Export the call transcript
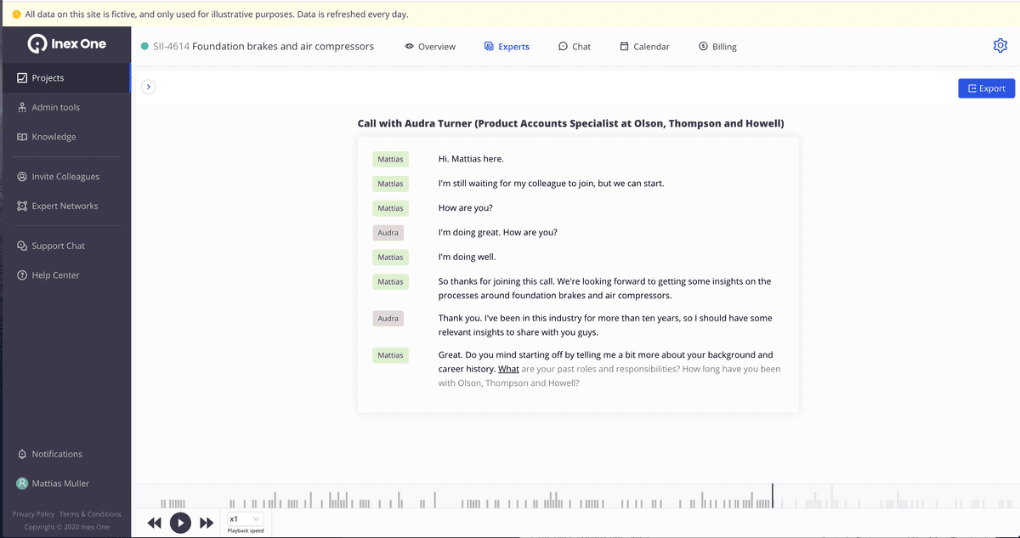The width and height of the screenshot is (1020, 538). [x=986, y=88]
